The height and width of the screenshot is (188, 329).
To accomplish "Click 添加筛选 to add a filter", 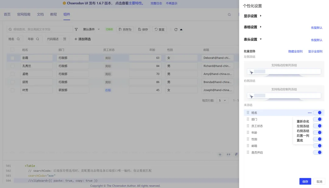I will point(83,39).
